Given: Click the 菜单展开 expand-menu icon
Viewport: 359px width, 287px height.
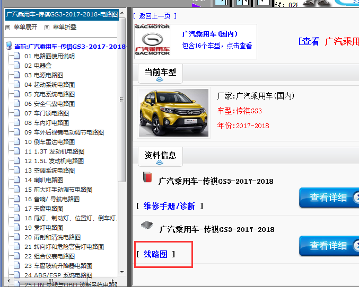Looking at the screenshot, I should pos(8,28).
